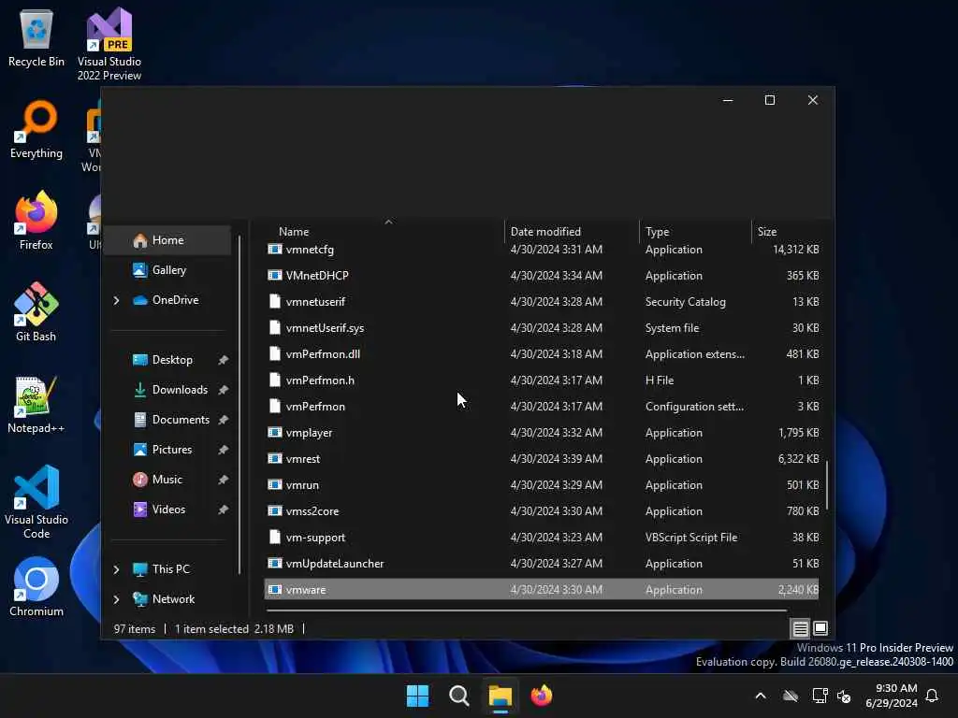
Task: Select Network in navigation pane
Action: click(167, 599)
